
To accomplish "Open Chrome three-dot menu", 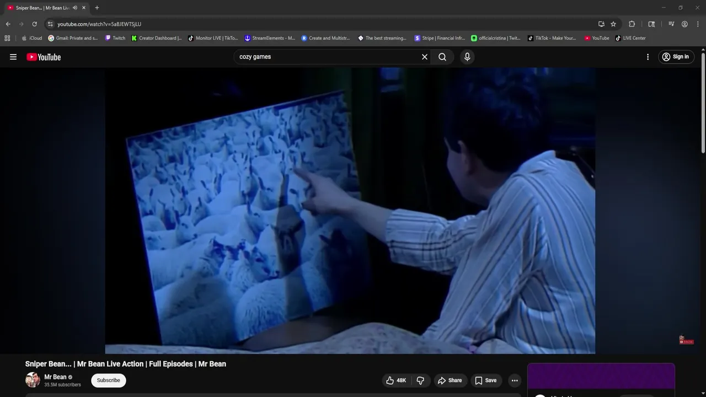I will (698, 24).
